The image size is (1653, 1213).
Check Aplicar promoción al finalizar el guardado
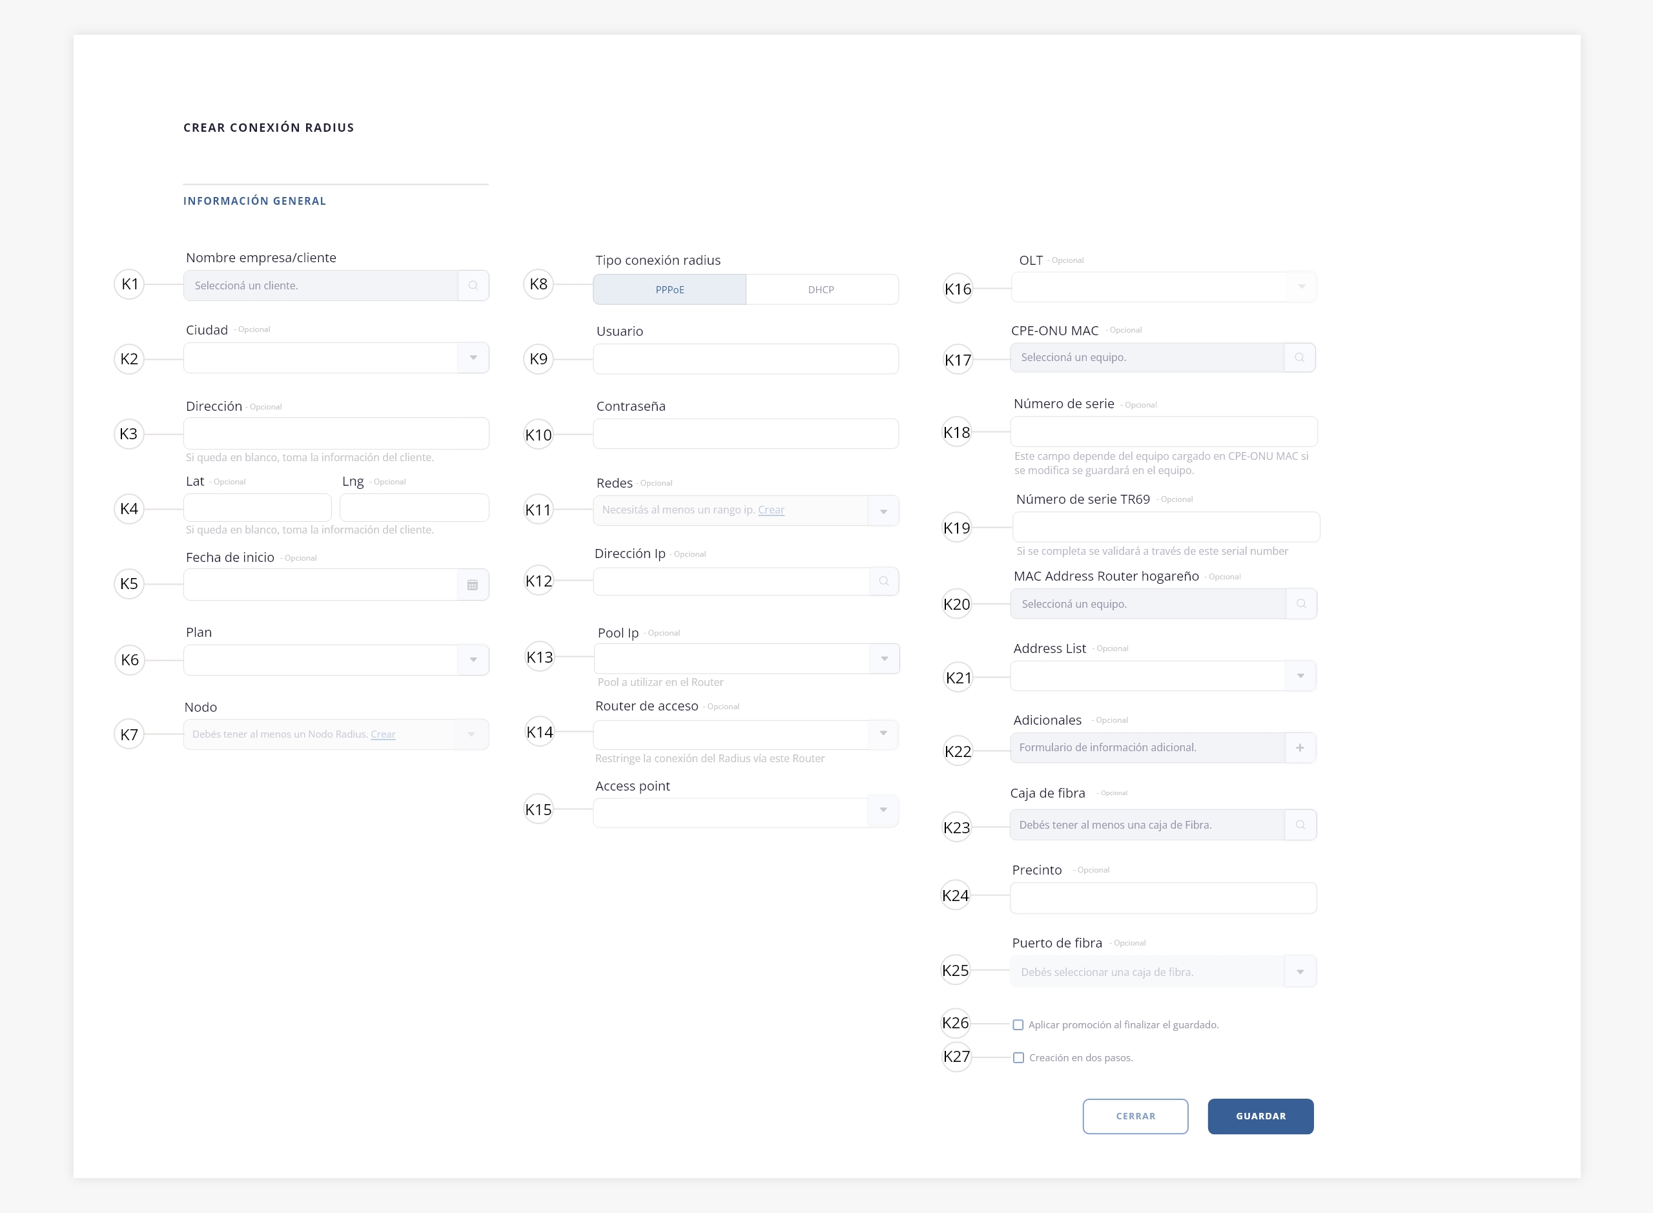tap(1018, 1025)
